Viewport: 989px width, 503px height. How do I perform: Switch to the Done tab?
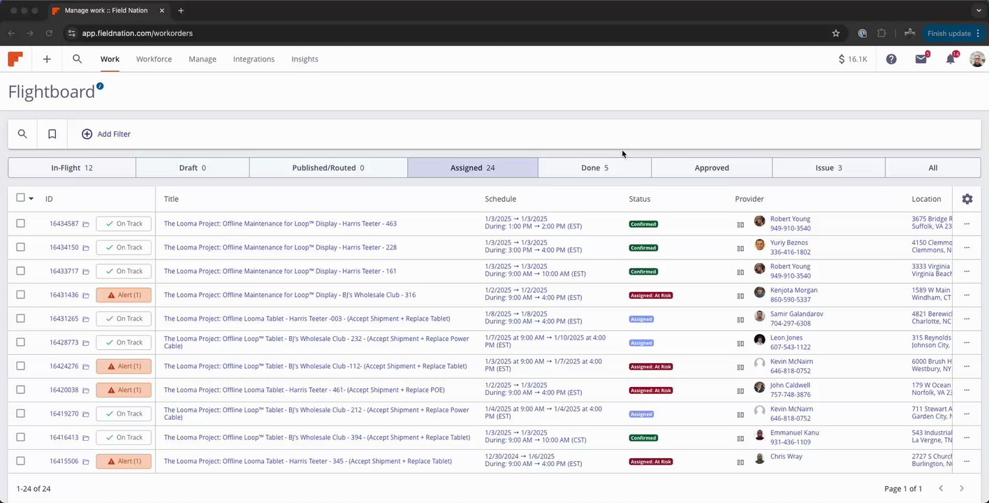[594, 168]
